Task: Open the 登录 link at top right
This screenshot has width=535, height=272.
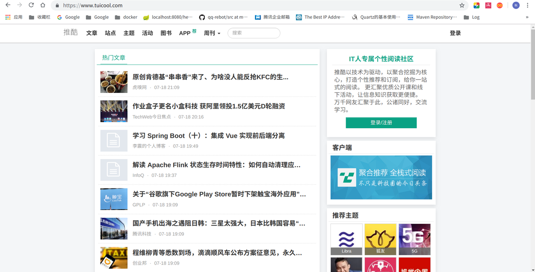Action: click(455, 33)
